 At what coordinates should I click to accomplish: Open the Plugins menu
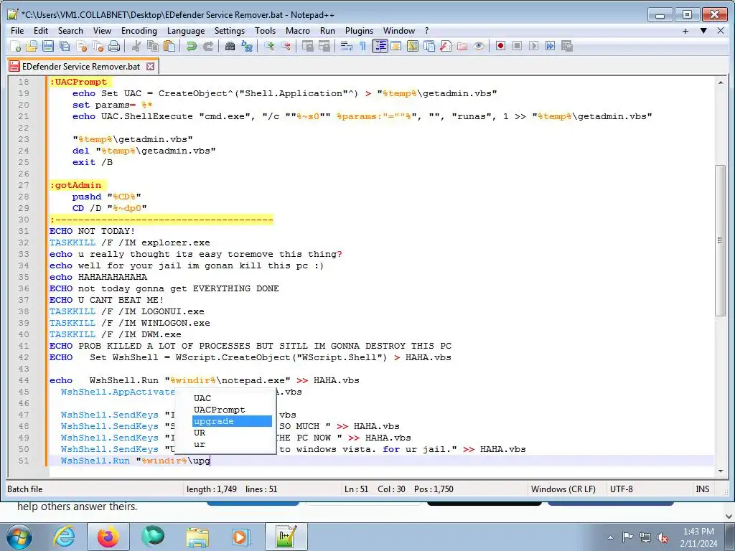359,30
